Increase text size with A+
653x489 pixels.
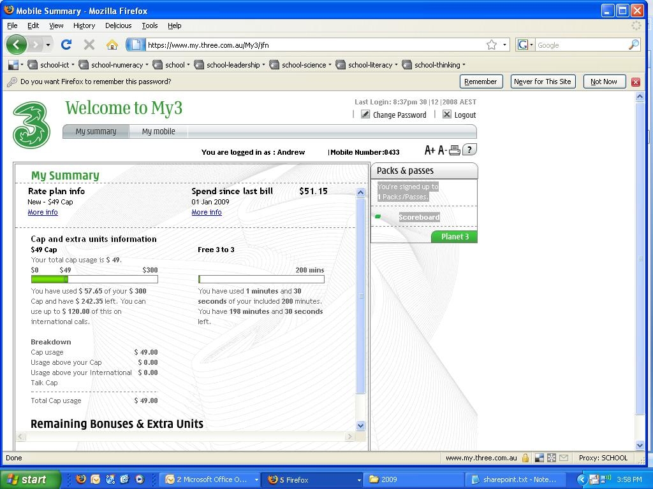click(x=430, y=150)
